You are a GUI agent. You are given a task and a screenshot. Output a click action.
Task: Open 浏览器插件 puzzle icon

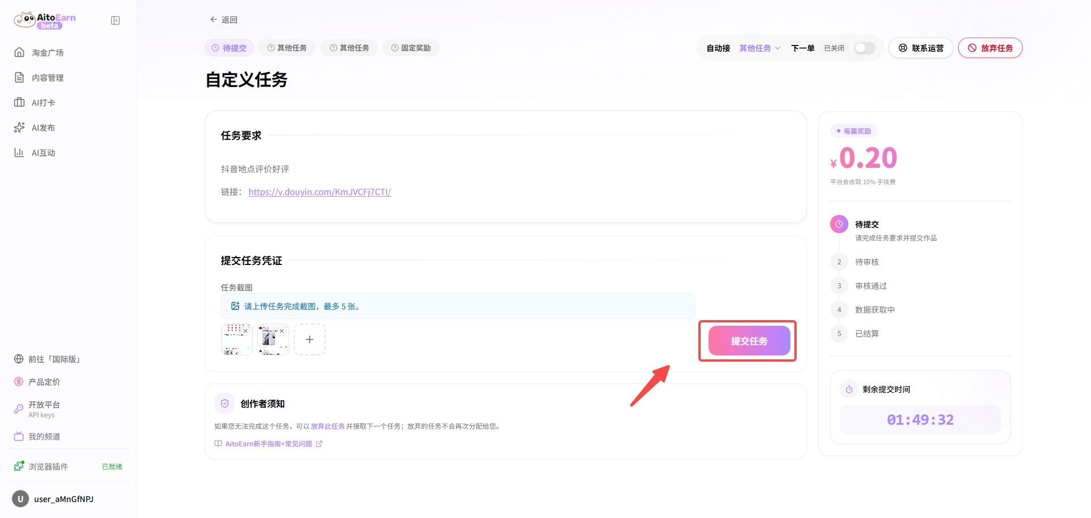point(19,466)
